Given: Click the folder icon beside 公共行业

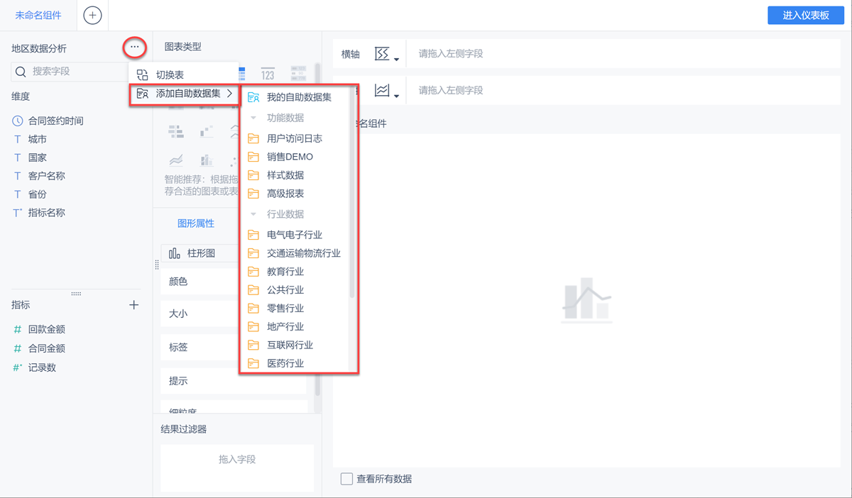Looking at the screenshot, I should pyautogui.click(x=253, y=290).
